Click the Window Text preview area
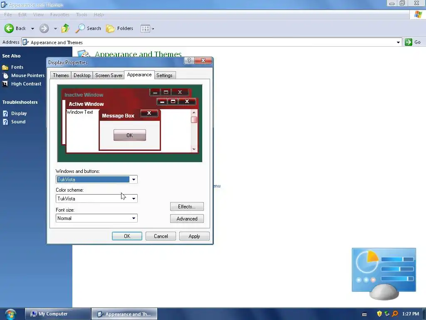 click(x=79, y=112)
